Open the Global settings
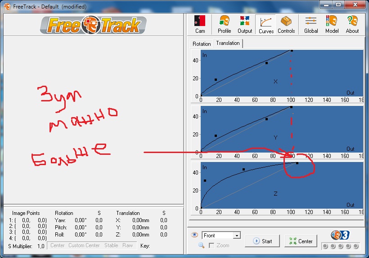Image resolution: width=369 pixels, height=258 pixels. 311,24
